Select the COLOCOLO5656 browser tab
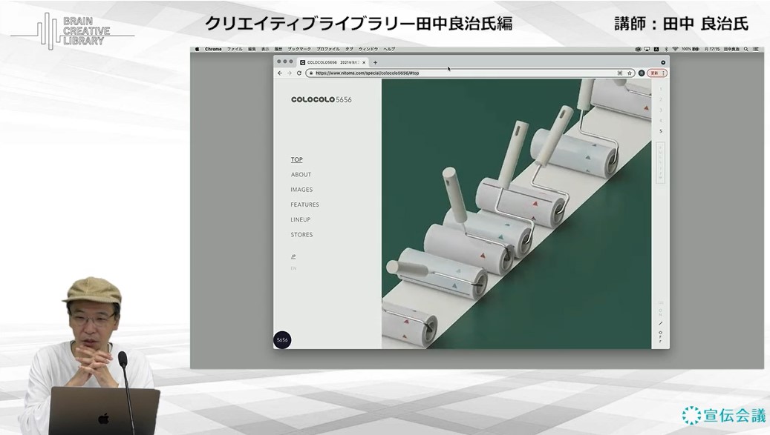Viewport: 770px width, 435px height. coord(333,63)
